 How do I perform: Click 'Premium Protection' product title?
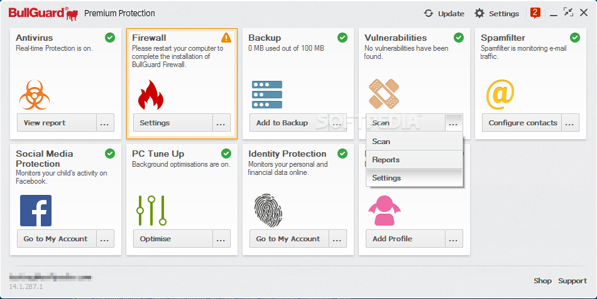(119, 13)
